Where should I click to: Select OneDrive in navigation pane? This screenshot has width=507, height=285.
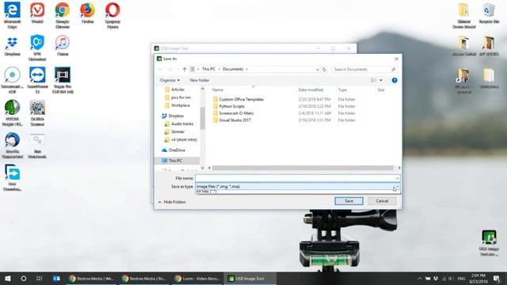pyautogui.click(x=177, y=150)
